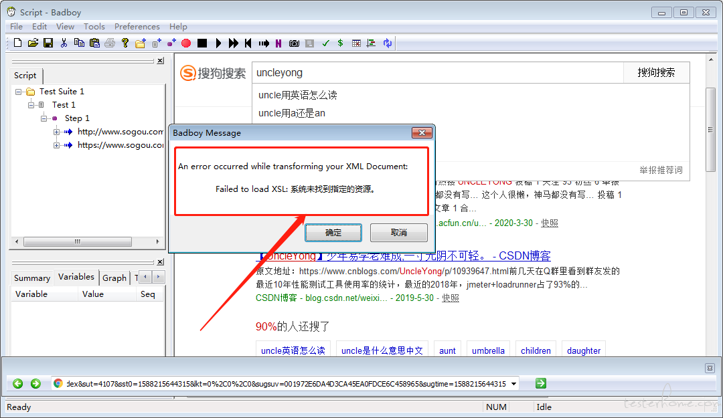Click the purple N toolbar icon
The image size is (723, 418).
[x=278, y=43]
